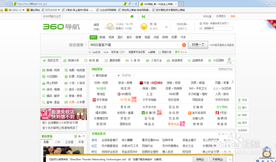276x162 pixels.
Task: Open the 今日团购 navigation tab
Action: (x=216, y=61)
